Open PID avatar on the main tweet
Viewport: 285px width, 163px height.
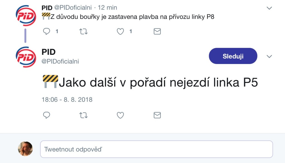coord(26,57)
